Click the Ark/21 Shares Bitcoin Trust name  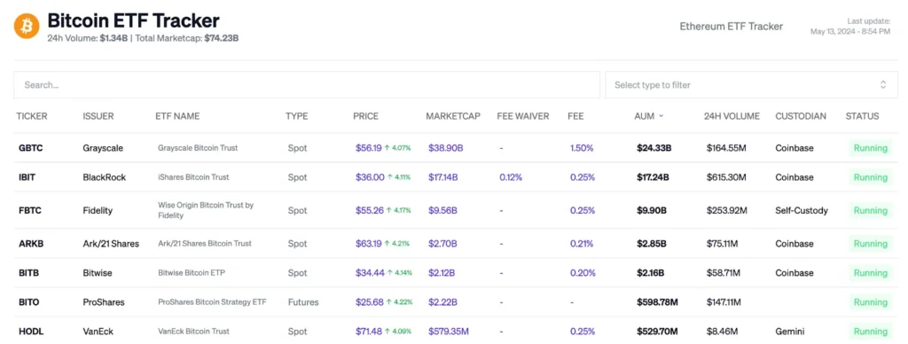click(x=205, y=244)
